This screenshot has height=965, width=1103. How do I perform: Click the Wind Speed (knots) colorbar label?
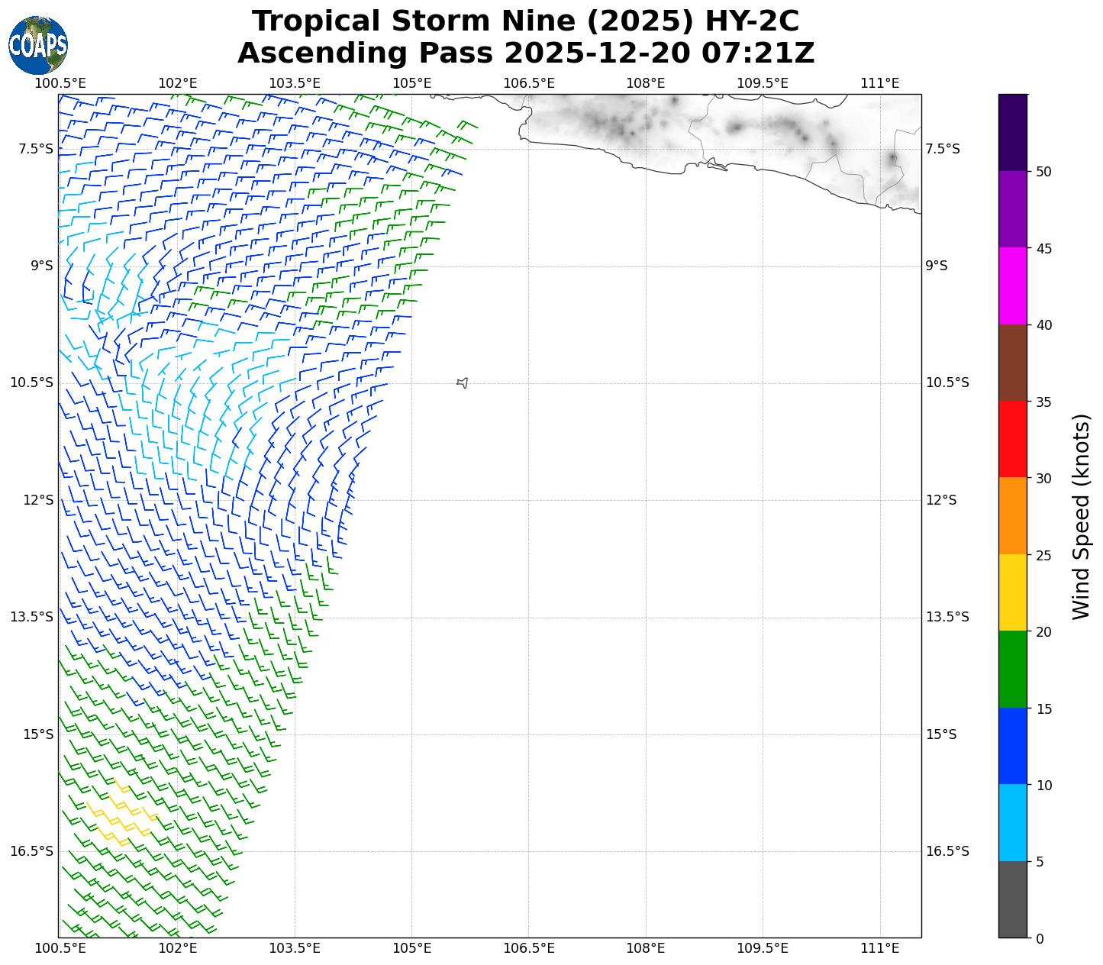1081,516
